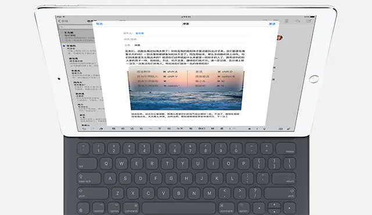Select the ocean surf photo in message
The height and width of the screenshot is (215, 372).
(186, 88)
